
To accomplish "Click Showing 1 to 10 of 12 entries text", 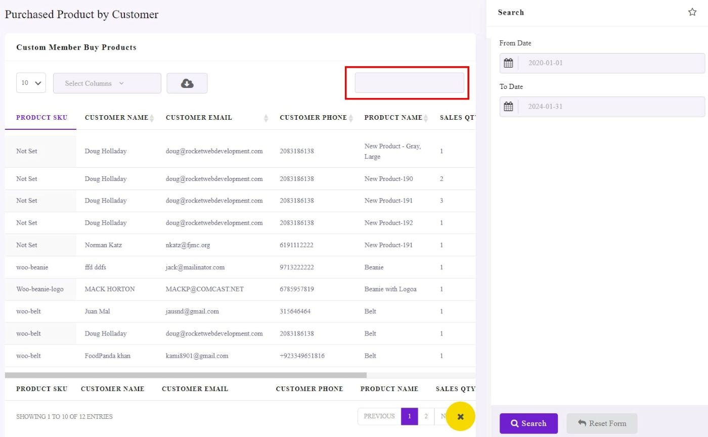I will 64,417.
